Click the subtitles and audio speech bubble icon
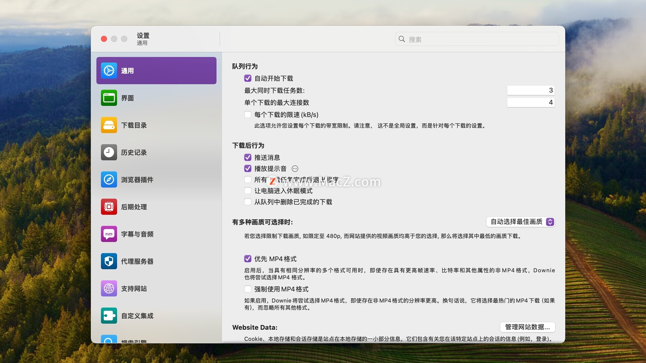 (x=109, y=234)
